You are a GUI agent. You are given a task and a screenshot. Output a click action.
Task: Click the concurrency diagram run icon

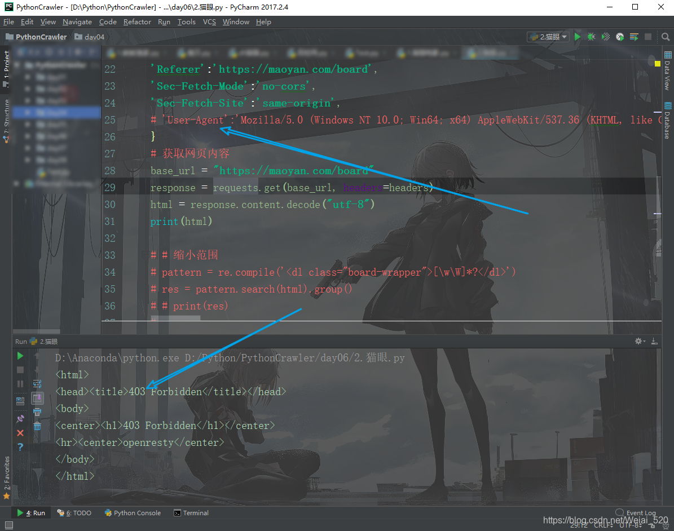(634, 37)
